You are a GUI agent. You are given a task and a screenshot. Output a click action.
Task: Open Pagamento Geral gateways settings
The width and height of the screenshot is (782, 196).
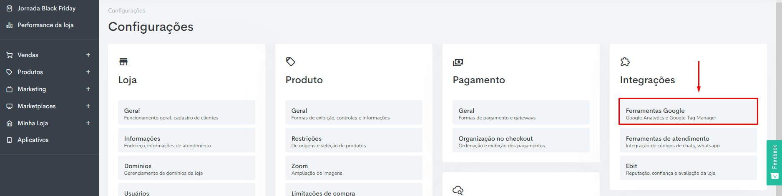tap(521, 112)
